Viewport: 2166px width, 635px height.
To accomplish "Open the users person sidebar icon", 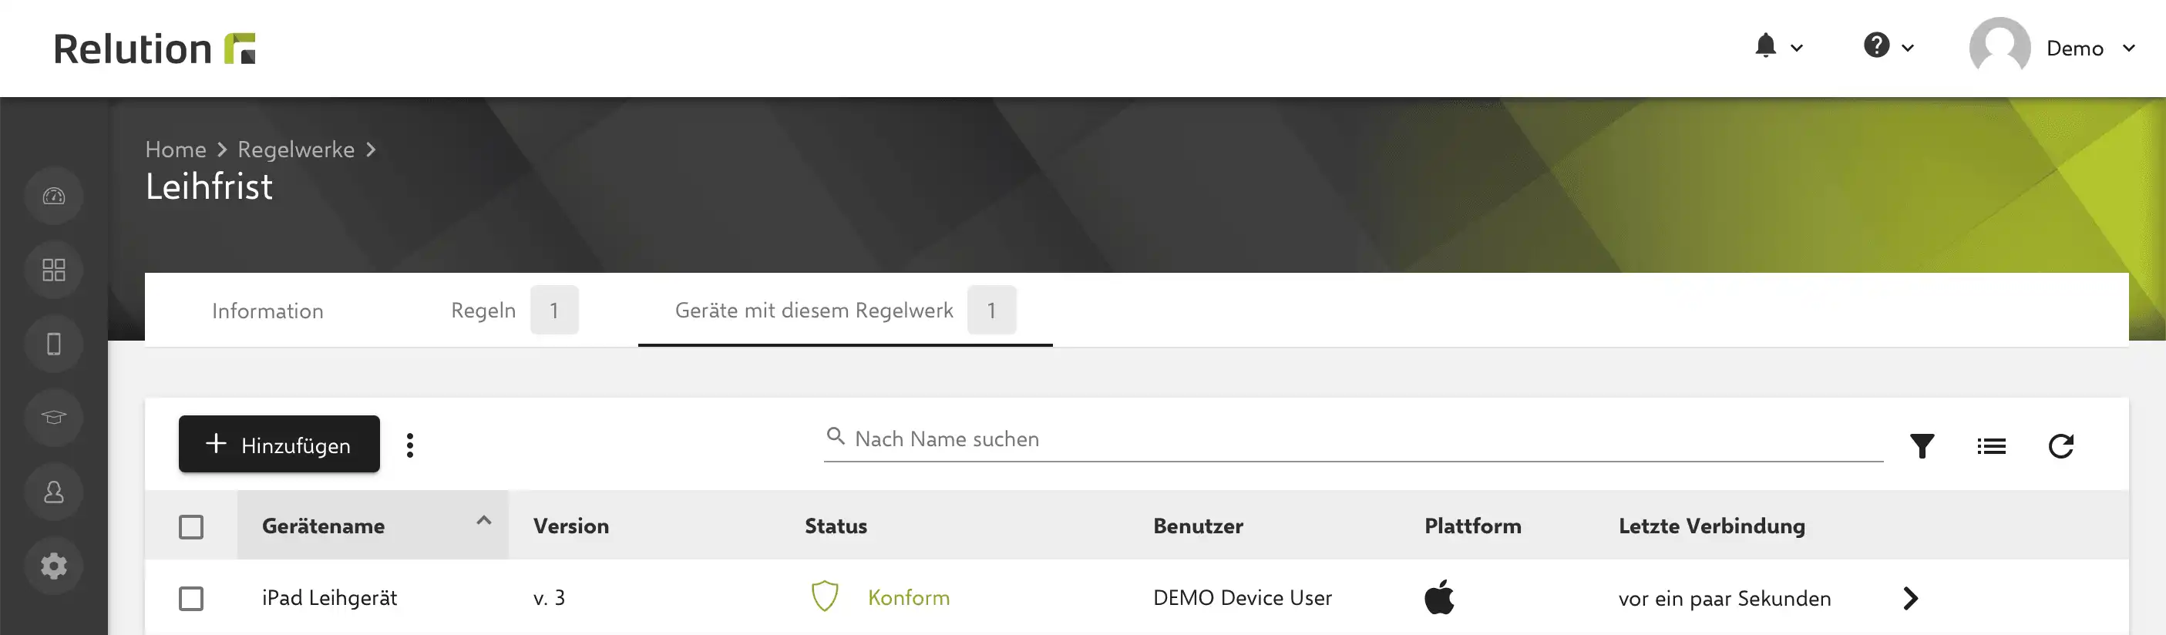I will pos(54,492).
